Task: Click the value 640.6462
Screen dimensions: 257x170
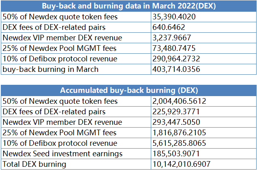Action: coord(169,27)
